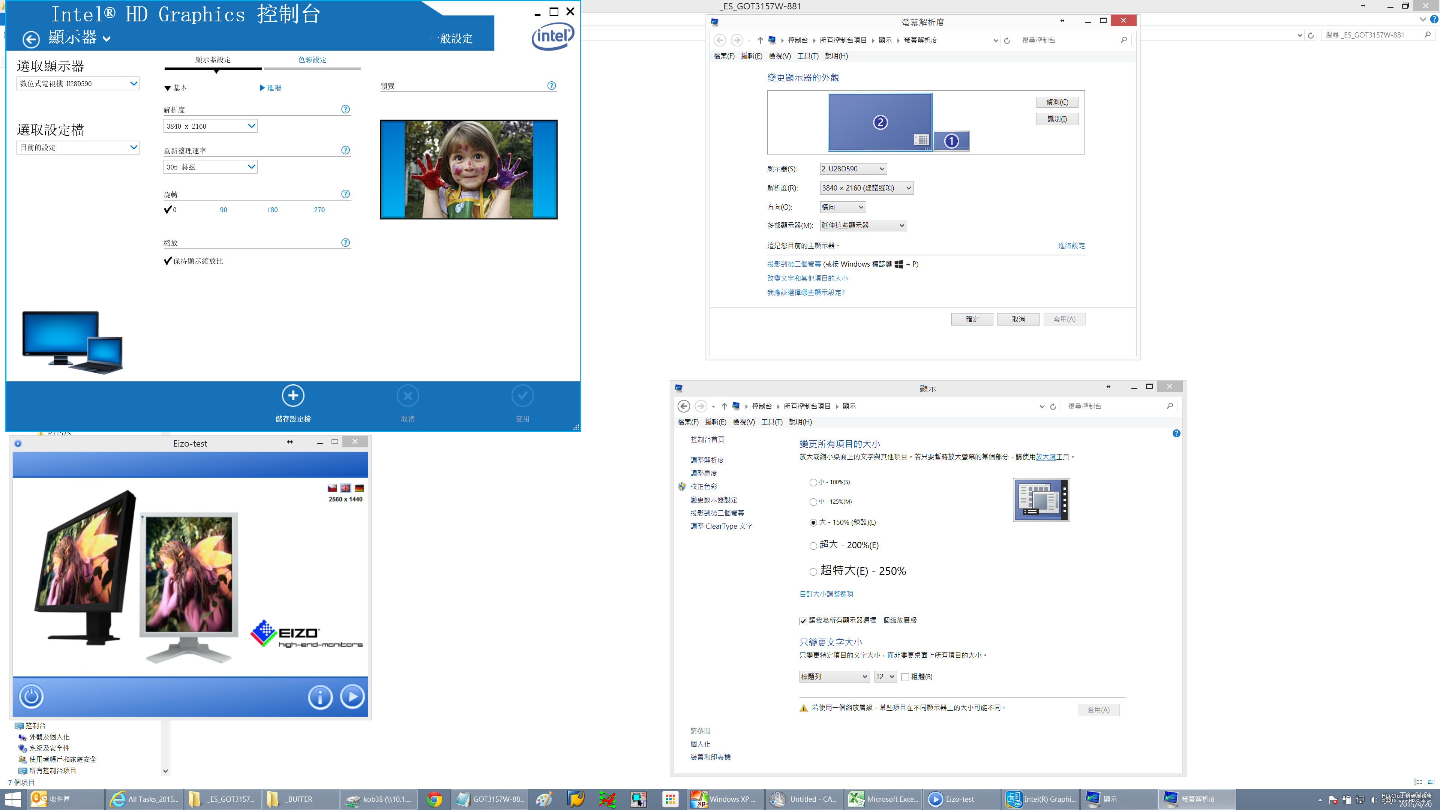The image size is (1440, 810).
Task: Select rotation 90 degrees option
Action: click(x=223, y=210)
